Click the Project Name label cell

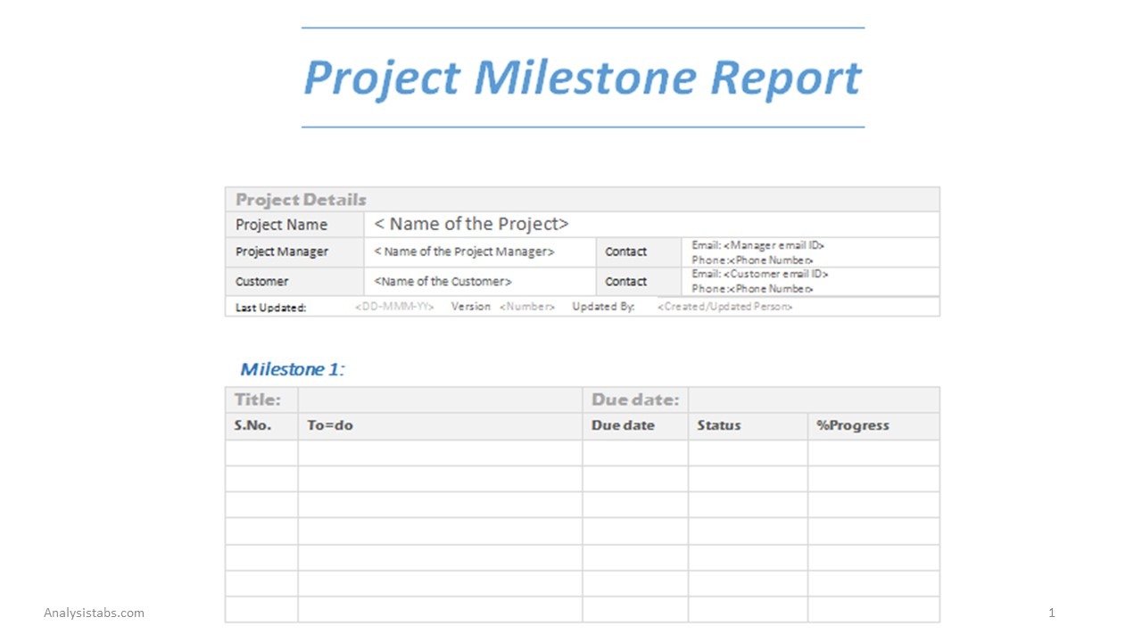[281, 225]
